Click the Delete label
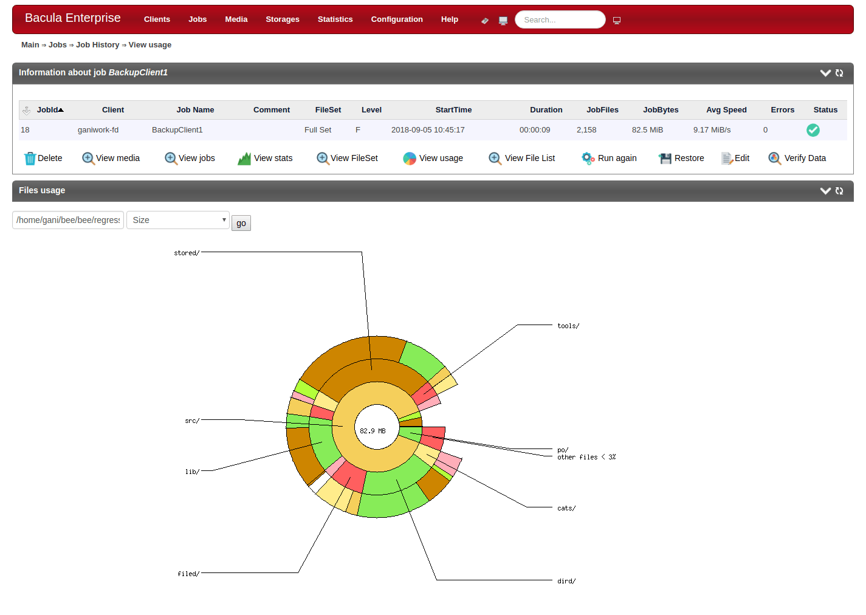Screen dimensions: 866x615 pos(50,158)
